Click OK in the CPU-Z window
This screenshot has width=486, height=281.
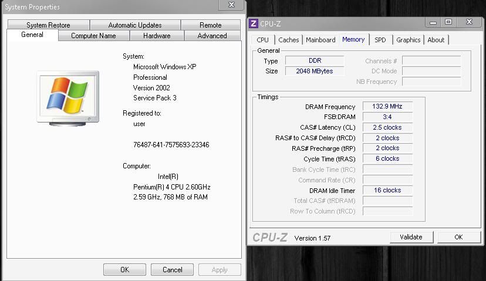pos(458,237)
